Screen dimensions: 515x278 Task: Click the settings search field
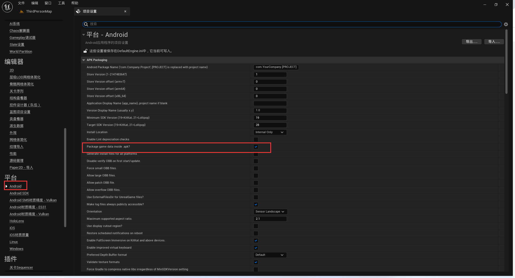pyautogui.click(x=292, y=24)
